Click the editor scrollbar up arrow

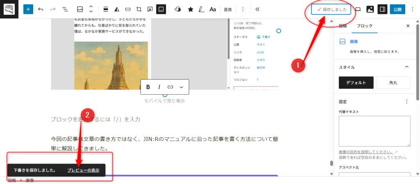331,21
